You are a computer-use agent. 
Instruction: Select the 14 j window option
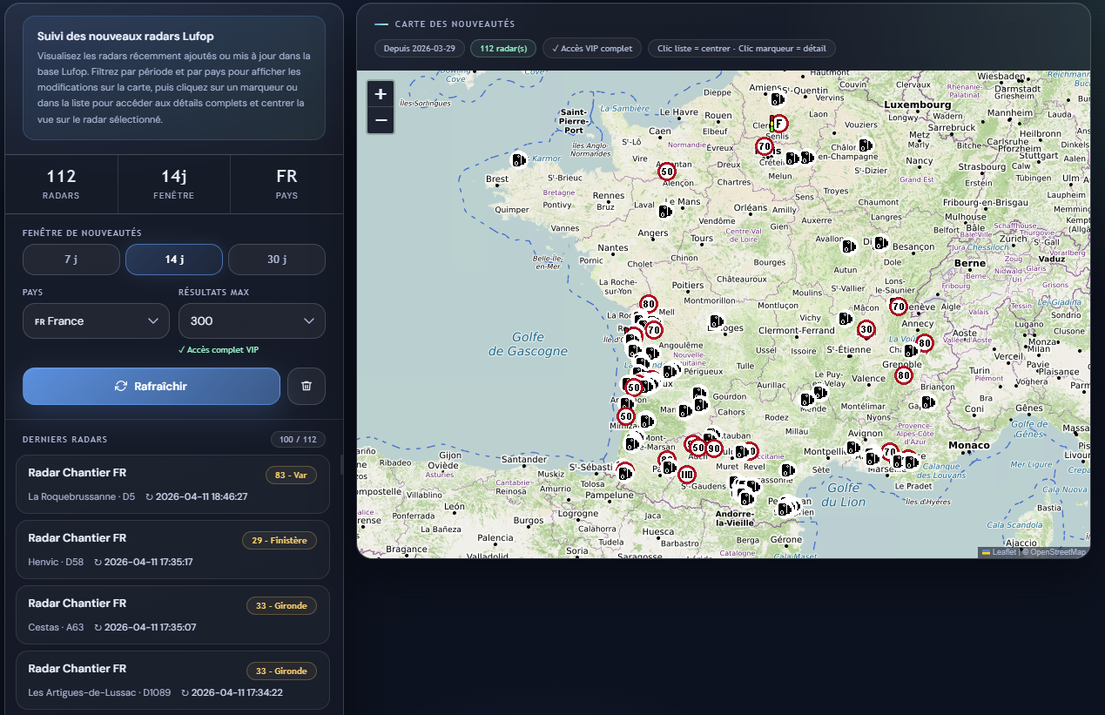[x=174, y=260]
